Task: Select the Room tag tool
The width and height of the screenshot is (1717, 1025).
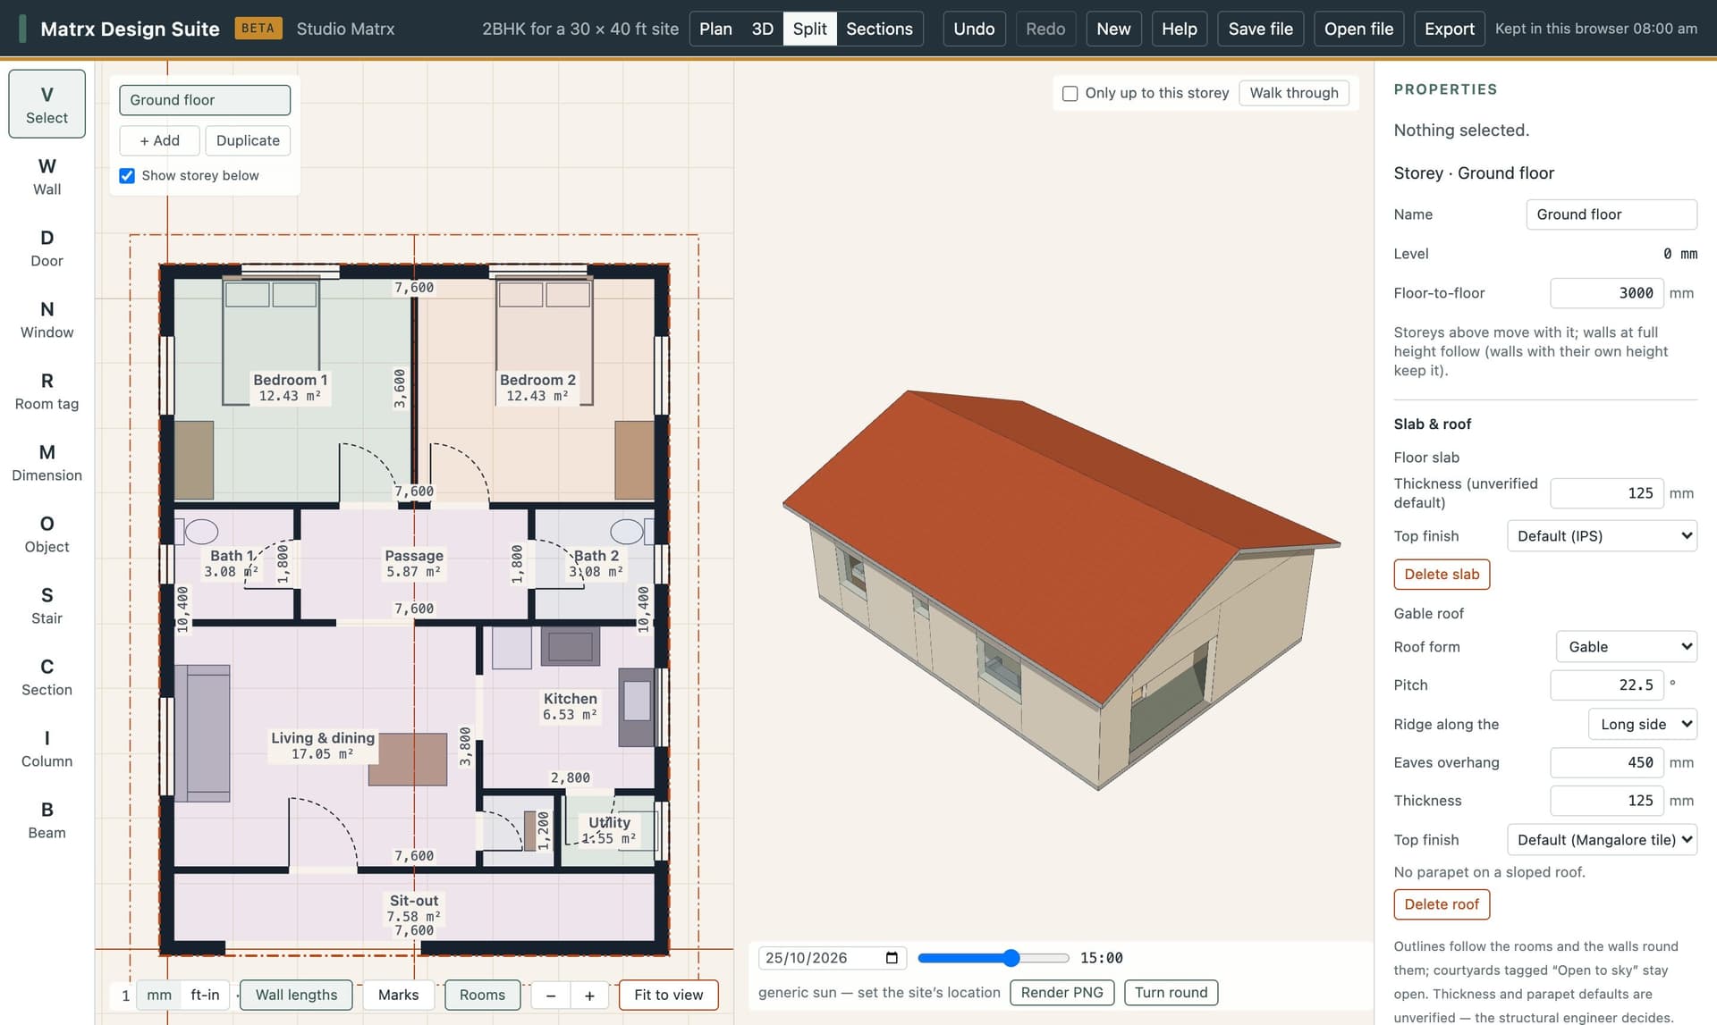Action: [47, 391]
